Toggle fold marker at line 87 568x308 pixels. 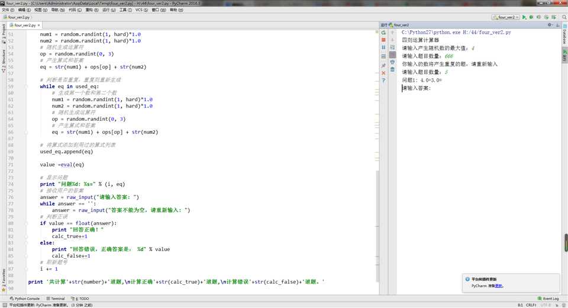[27, 269]
